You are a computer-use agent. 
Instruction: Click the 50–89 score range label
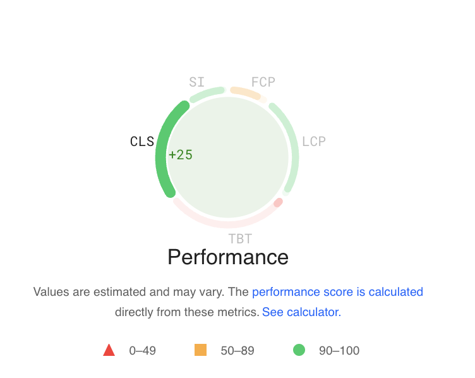tap(237, 351)
